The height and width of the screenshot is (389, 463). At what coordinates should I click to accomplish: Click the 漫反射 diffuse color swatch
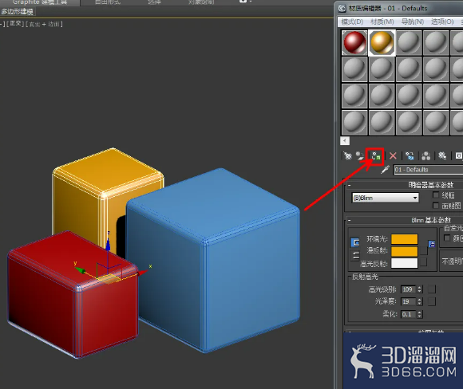(404, 251)
